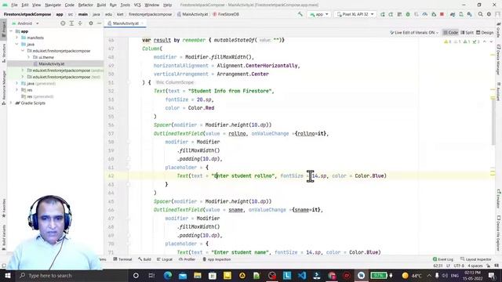Switch editor to Split view
502x282 pixels.
[x=467, y=33]
